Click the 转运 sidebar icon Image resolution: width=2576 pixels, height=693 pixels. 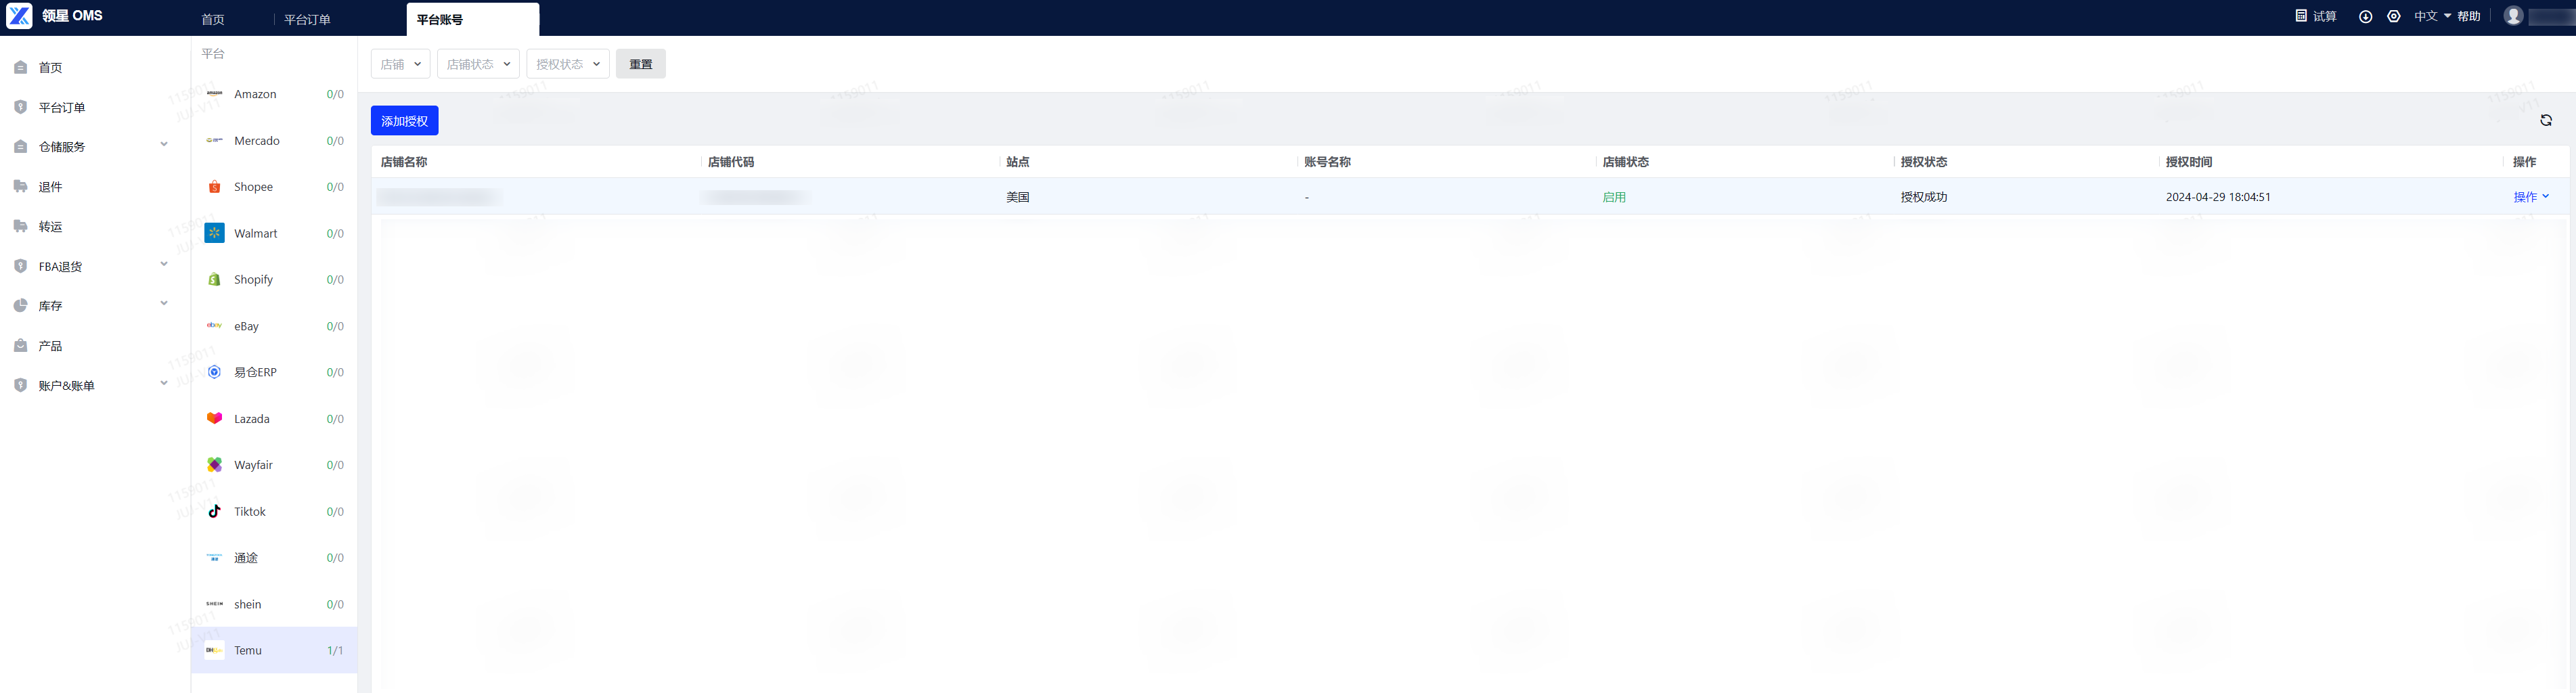[x=20, y=226]
